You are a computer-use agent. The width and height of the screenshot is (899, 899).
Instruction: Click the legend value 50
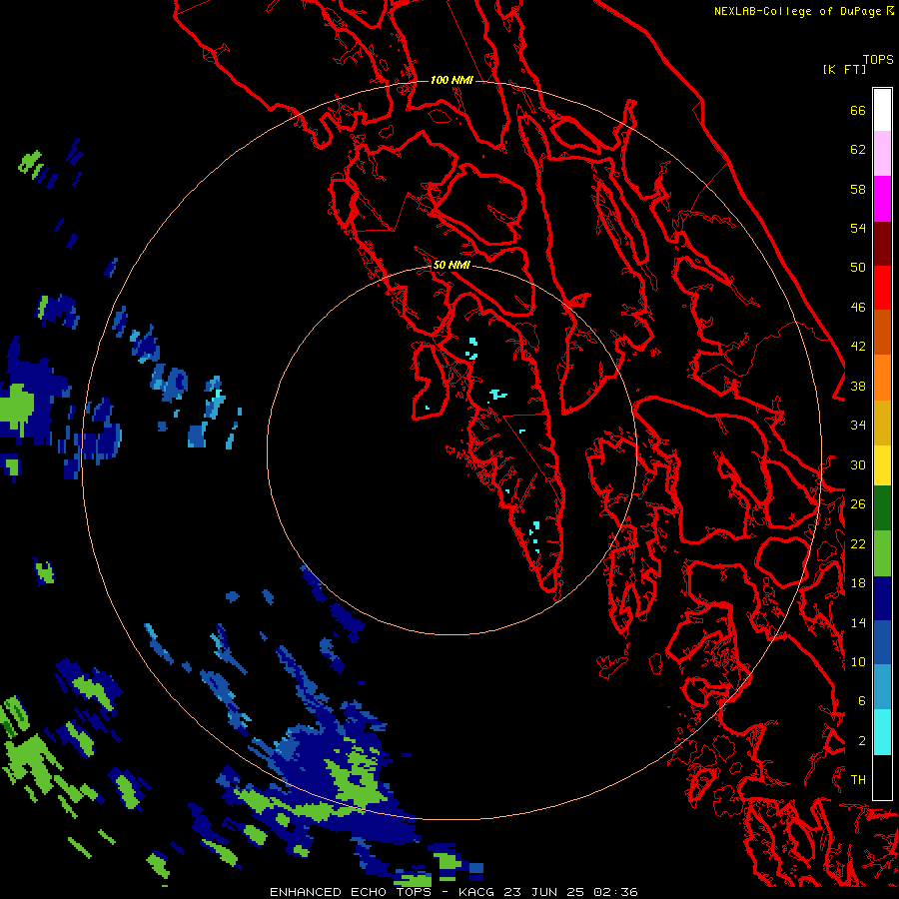pos(858,268)
